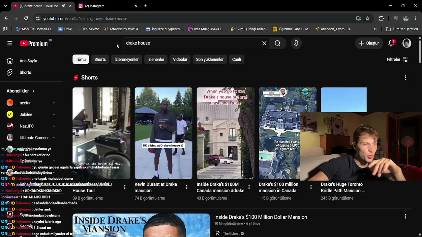Focus the browser address bar
422x237 pixels.
pyautogui.click(x=198, y=18)
